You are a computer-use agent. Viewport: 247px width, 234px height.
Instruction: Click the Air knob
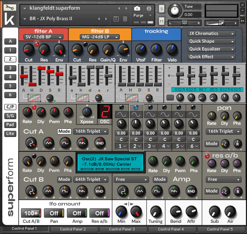230,211
